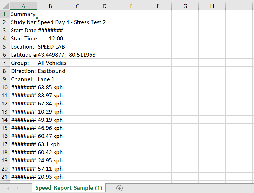Select column B by clicking its header
Viewport: 254px width, 193px height.
click(50, 6)
